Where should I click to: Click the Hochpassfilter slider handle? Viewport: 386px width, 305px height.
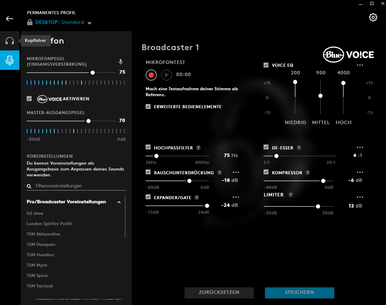(x=156, y=156)
